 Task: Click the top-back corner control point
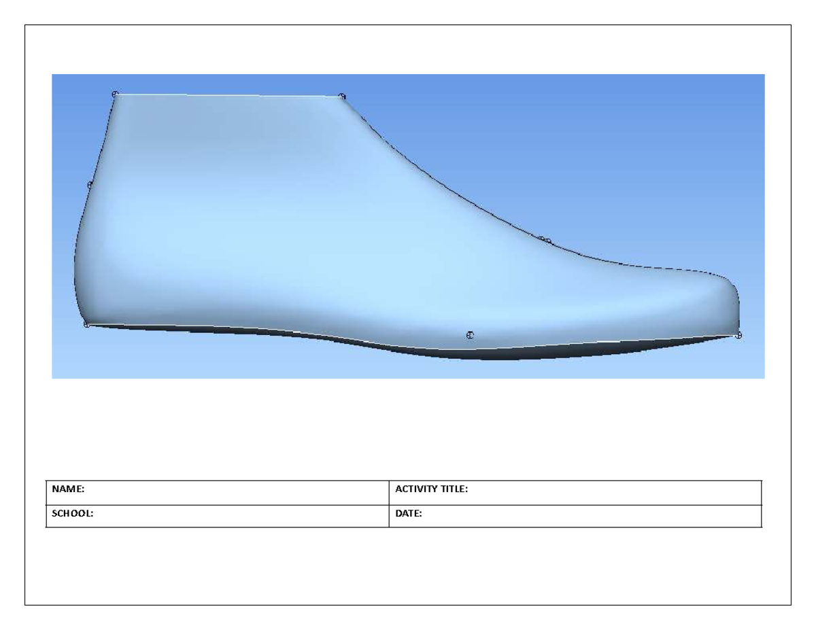pyautogui.click(x=115, y=94)
